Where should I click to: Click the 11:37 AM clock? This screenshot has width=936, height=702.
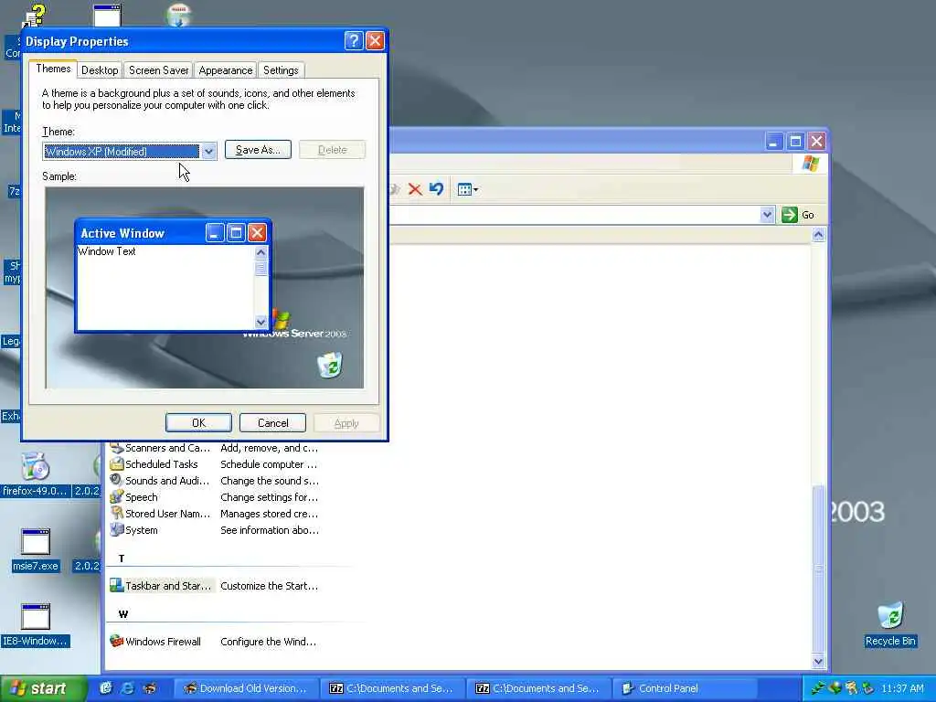(902, 688)
